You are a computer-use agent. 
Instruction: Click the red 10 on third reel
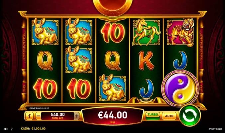click(113, 33)
